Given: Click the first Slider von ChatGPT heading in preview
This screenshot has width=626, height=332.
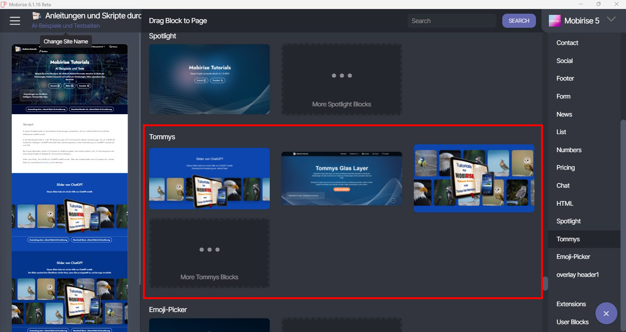Looking at the screenshot, I should [x=70, y=185].
